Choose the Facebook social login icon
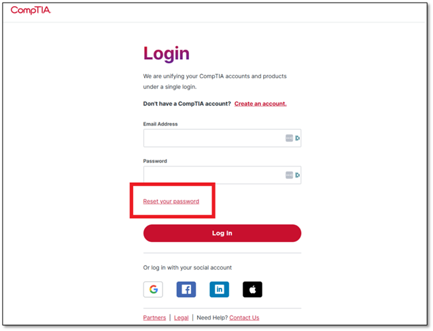 pyautogui.click(x=186, y=290)
